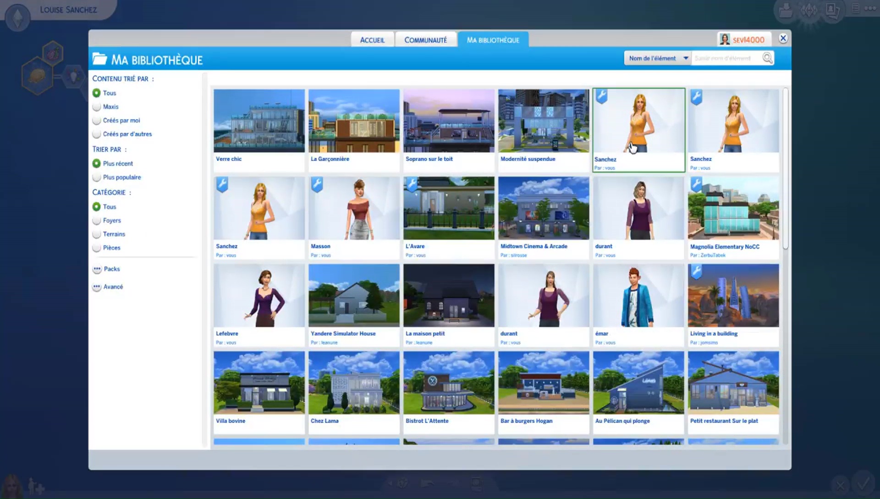This screenshot has height=499, width=880.
Task: Select the Maxis content filter
Action: pyautogui.click(x=97, y=107)
